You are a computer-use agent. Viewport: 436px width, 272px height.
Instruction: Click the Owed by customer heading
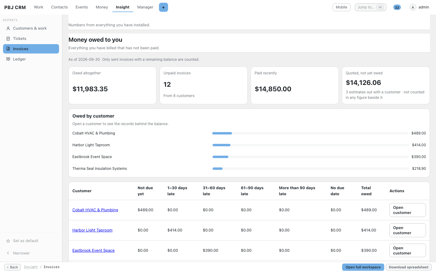(93, 116)
